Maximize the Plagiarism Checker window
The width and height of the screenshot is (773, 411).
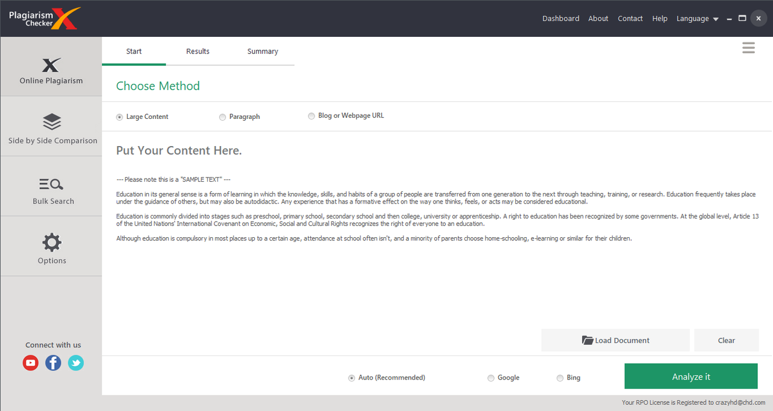tap(742, 18)
